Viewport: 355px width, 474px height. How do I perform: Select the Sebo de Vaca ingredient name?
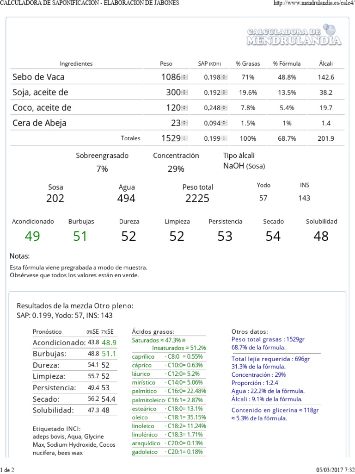point(38,77)
